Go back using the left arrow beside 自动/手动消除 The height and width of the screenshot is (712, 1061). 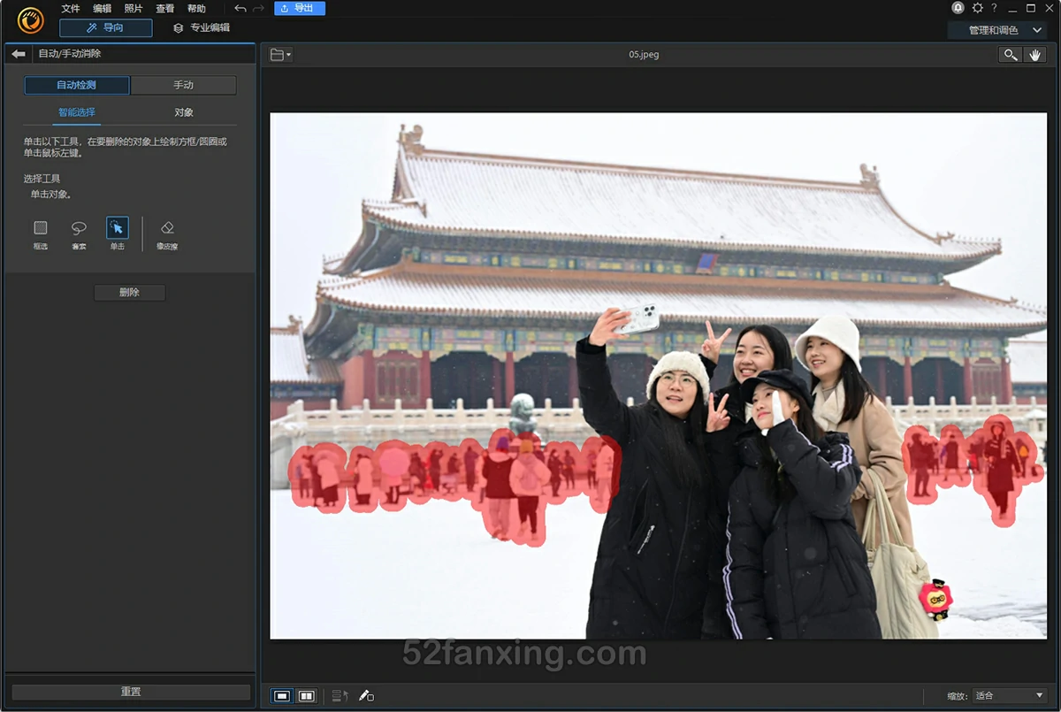[x=19, y=54]
